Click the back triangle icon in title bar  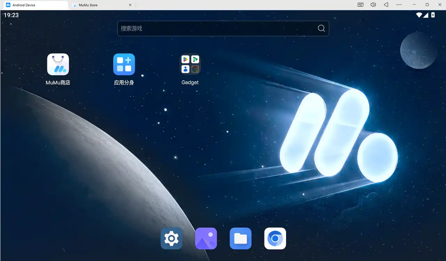[386, 5]
